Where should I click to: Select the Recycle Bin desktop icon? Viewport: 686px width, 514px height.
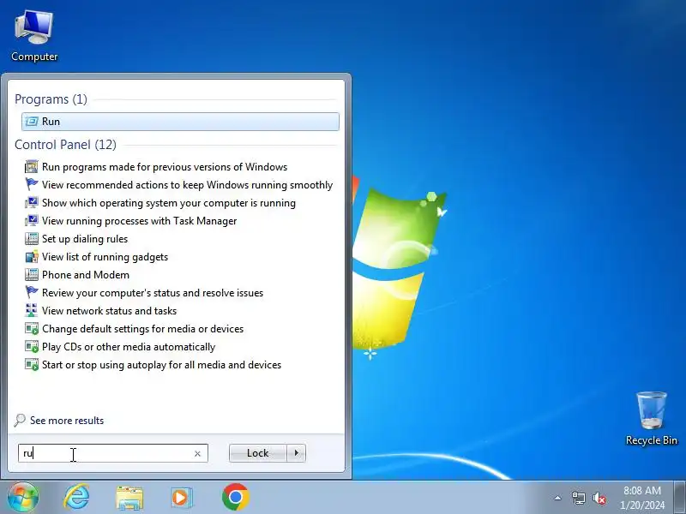(652, 419)
